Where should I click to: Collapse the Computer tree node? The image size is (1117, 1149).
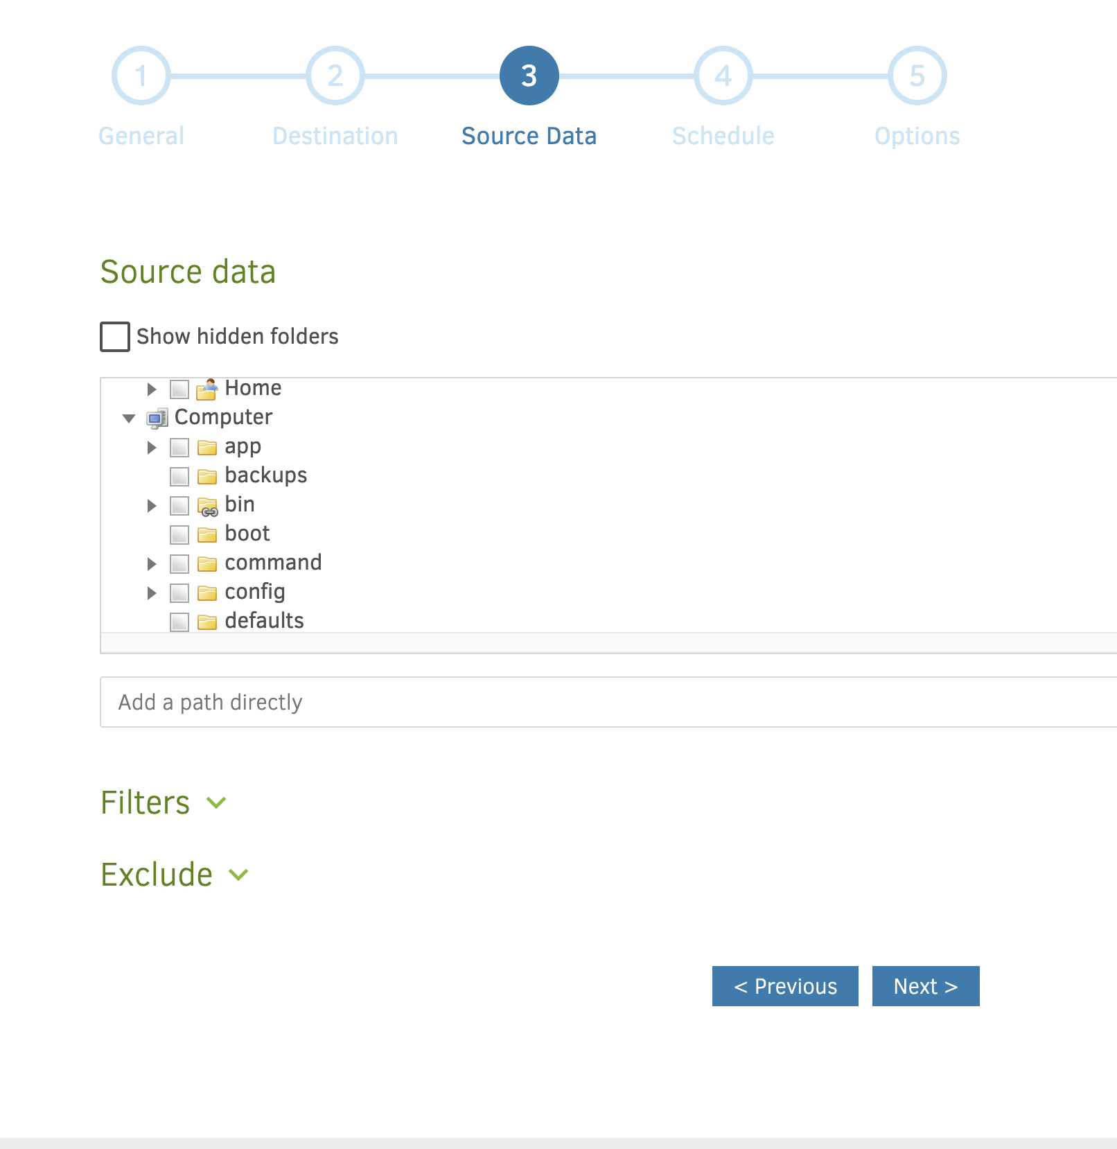tap(129, 419)
